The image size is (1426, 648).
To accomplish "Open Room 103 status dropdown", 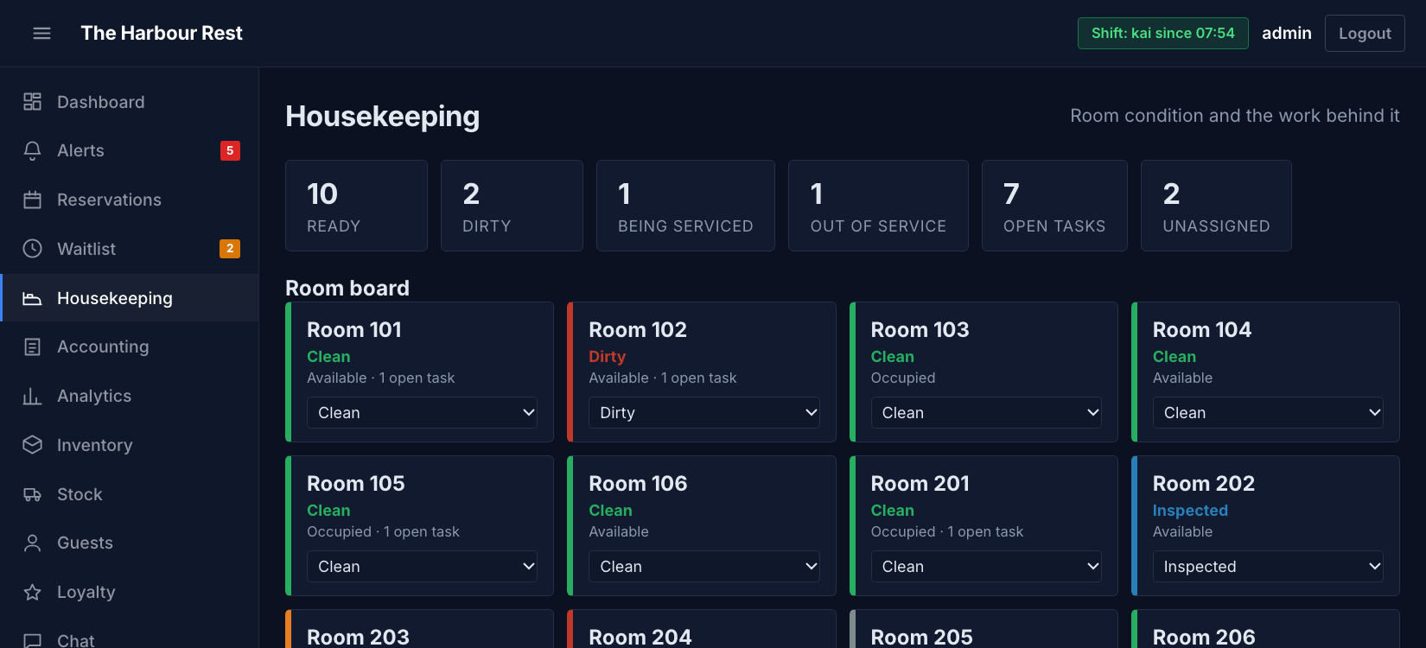I will [x=986, y=413].
